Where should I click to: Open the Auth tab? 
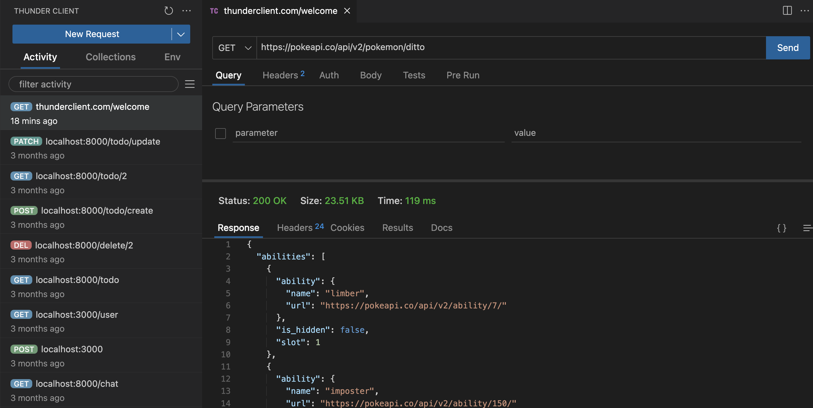329,76
